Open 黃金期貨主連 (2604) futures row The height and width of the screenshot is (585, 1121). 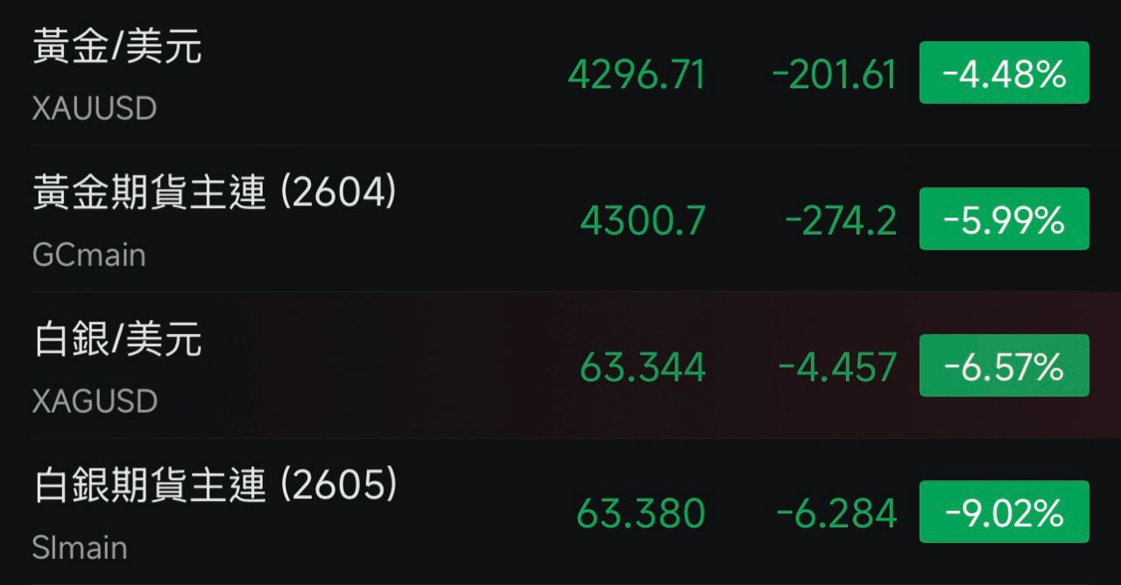point(215,192)
